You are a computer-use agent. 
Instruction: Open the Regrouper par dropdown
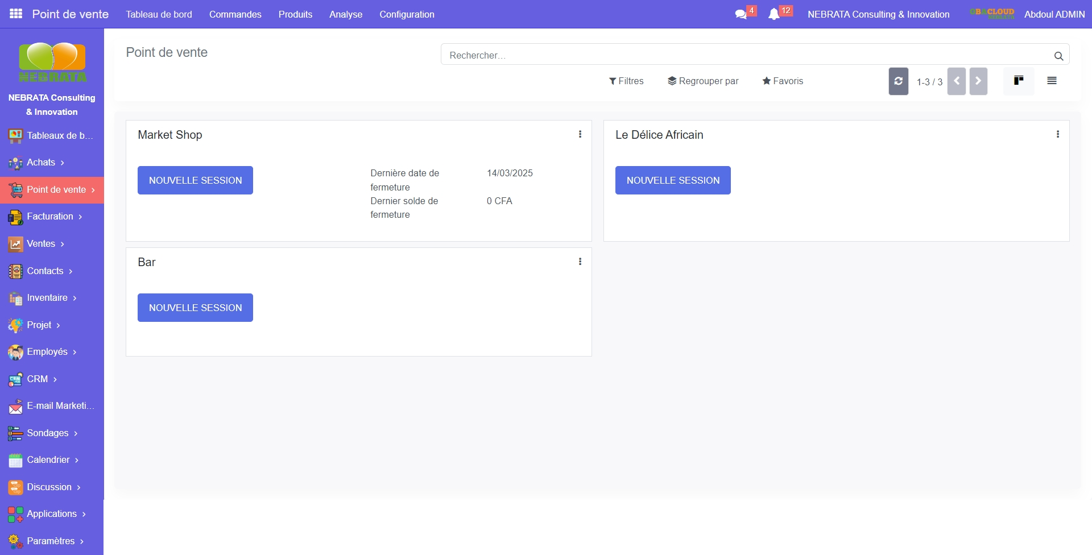[703, 81]
